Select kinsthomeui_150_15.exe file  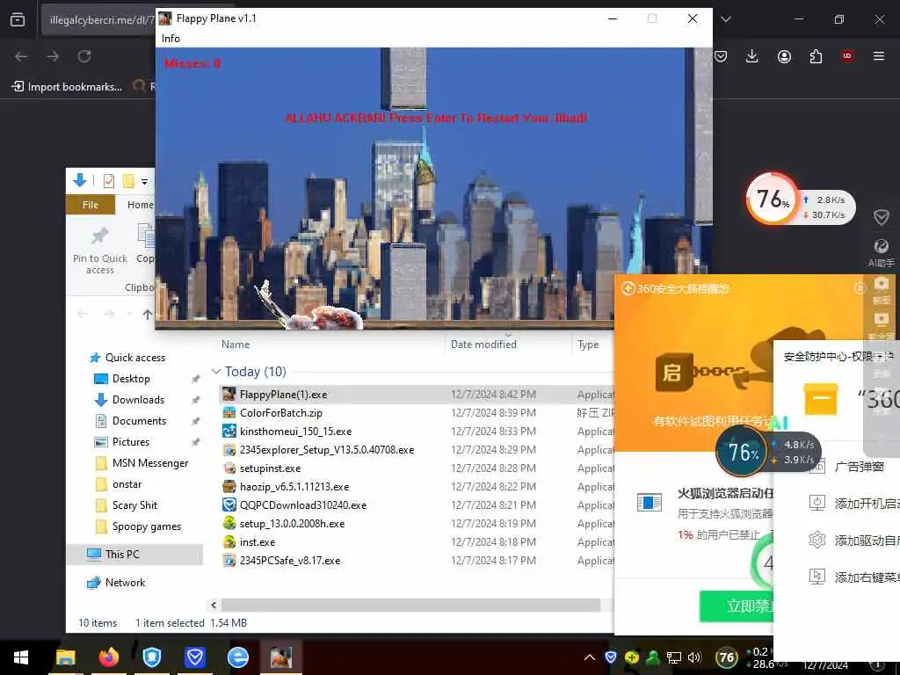tap(295, 431)
